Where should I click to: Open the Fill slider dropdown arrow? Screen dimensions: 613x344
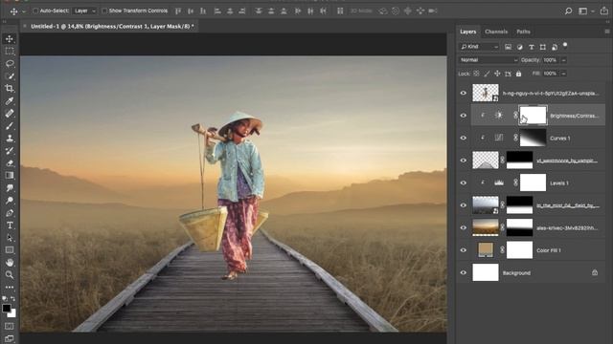point(564,74)
